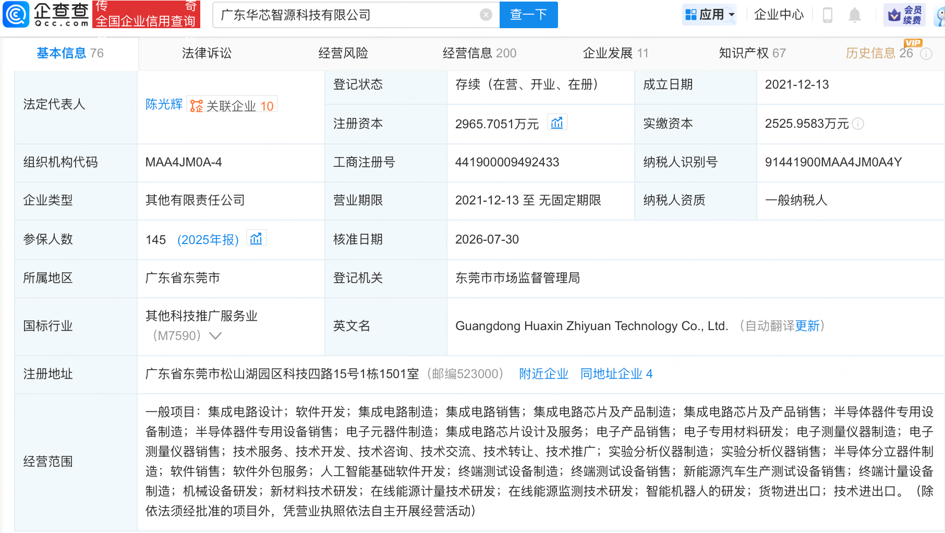Screen dimensions: 945x533
Task: Click the English name Guangdong Huaxin Zhiyuan
Action: pos(591,326)
